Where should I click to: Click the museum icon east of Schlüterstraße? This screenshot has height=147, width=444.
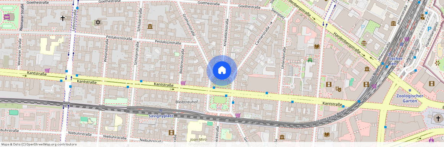pyautogui.click(x=150, y=26)
